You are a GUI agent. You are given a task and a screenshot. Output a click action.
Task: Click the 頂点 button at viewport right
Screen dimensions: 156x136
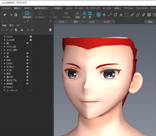150,22
